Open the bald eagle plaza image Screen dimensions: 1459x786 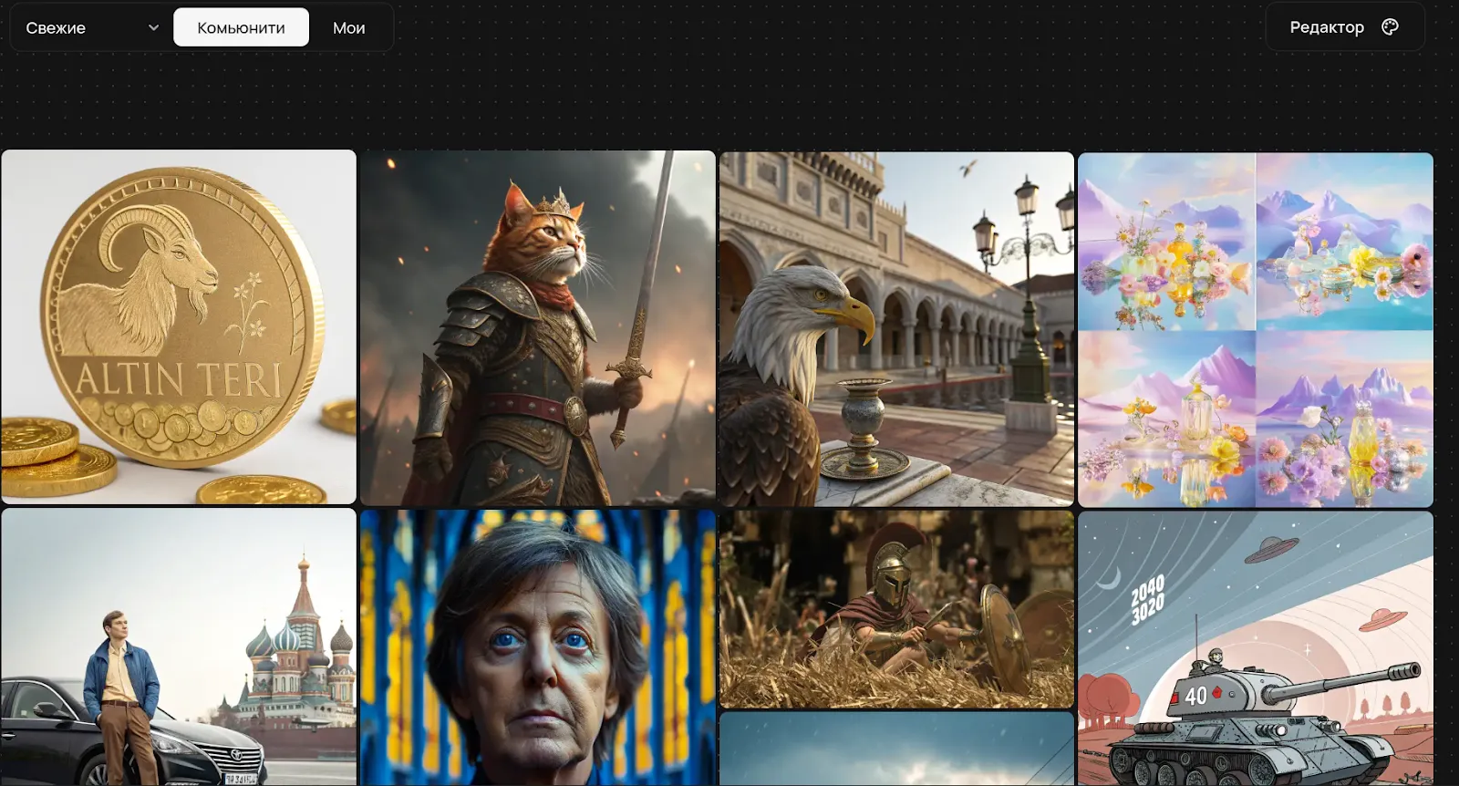(896, 328)
